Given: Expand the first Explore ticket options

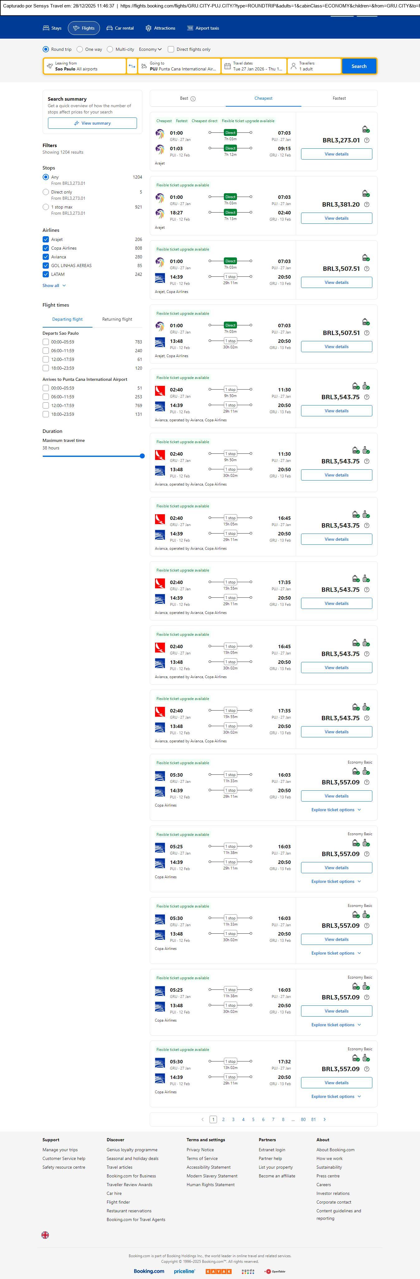Looking at the screenshot, I should click(x=336, y=809).
